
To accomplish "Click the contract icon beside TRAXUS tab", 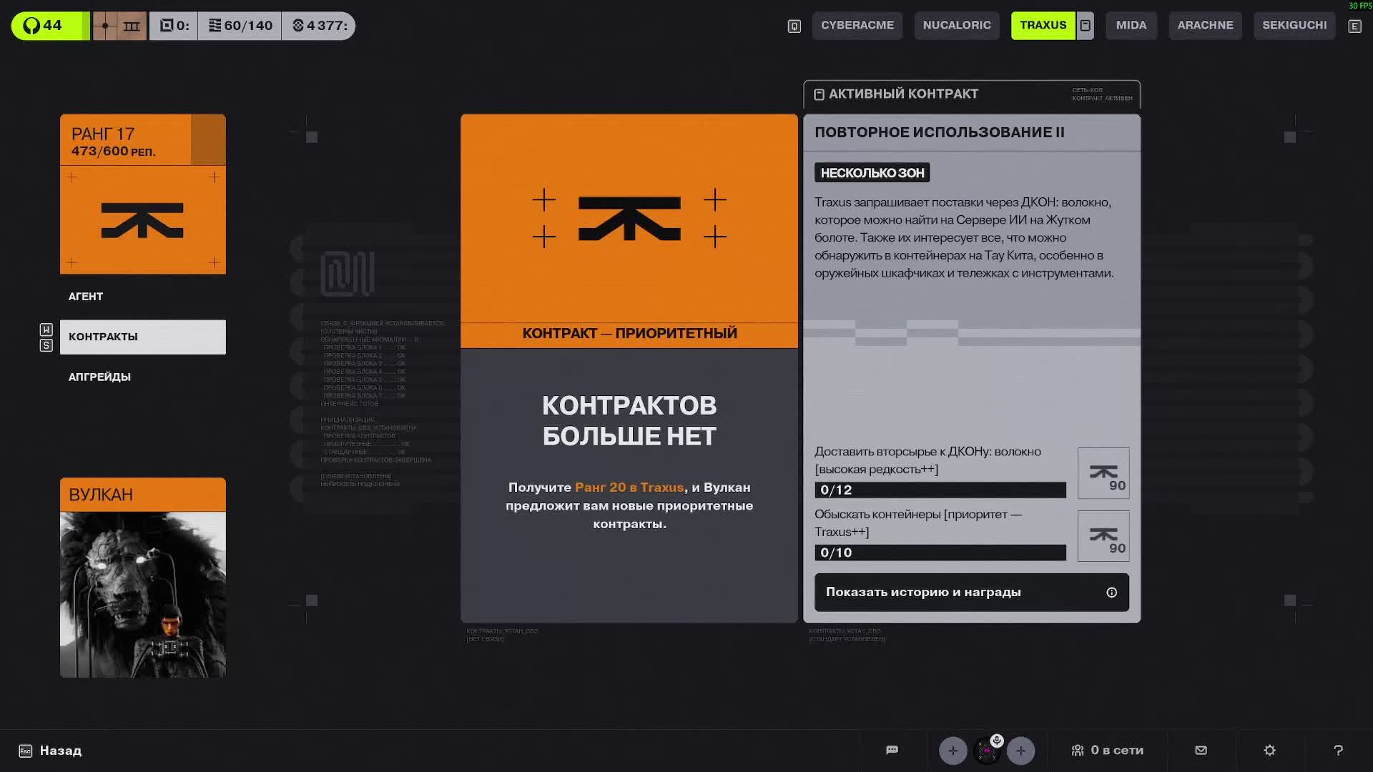I will tap(1085, 26).
